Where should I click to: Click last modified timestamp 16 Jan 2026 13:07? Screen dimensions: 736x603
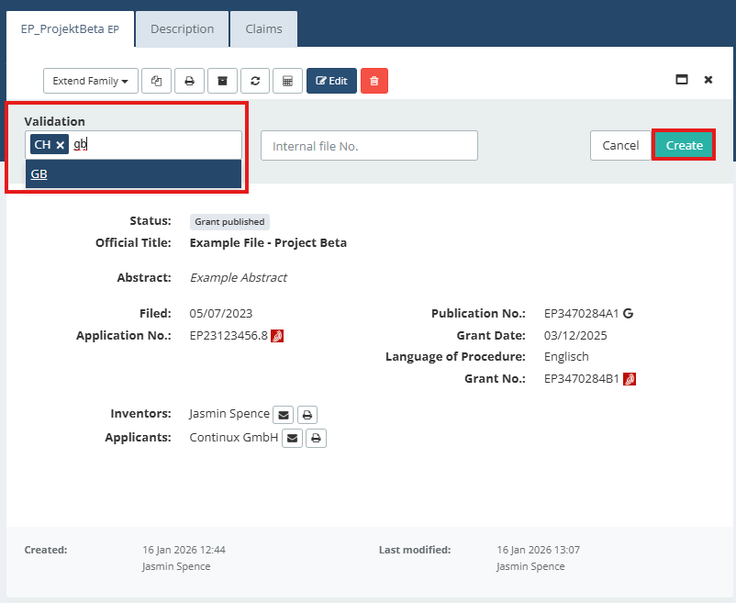(539, 550)
